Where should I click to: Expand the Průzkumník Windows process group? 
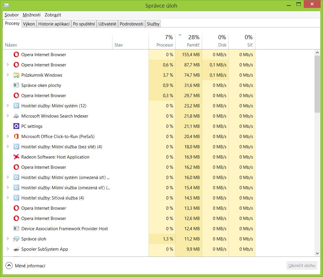(x=8, y=75)
